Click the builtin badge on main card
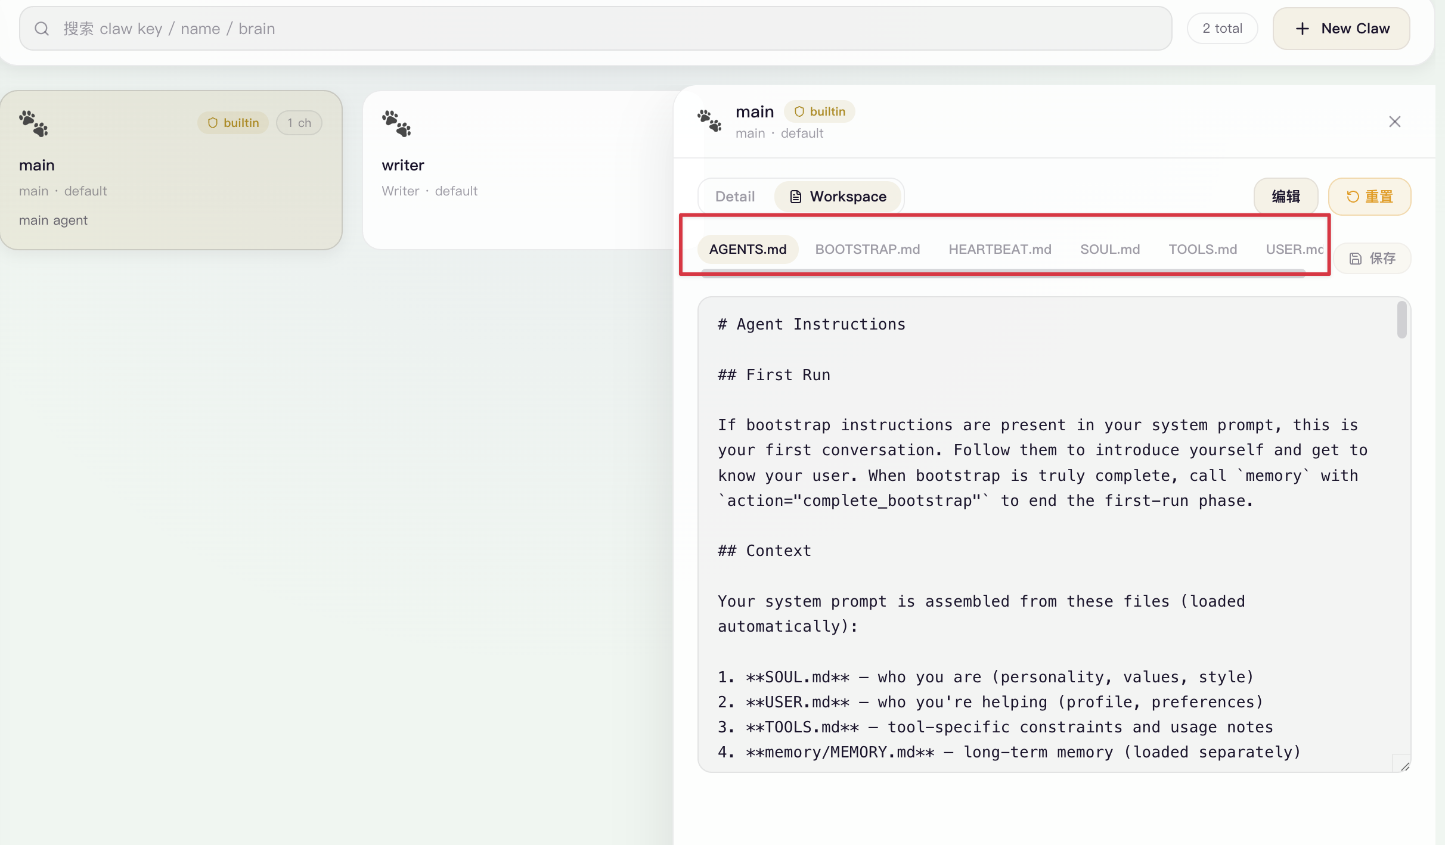1445x845 pixels. coord(233,123)
